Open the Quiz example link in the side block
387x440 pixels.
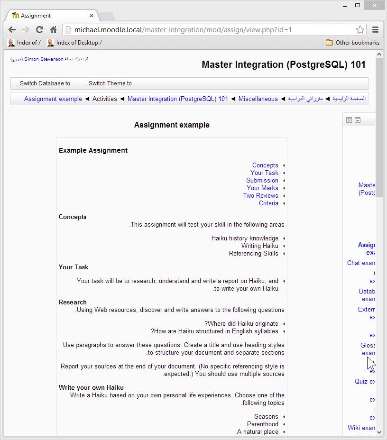pyautogui.click(x=365, y=381)
